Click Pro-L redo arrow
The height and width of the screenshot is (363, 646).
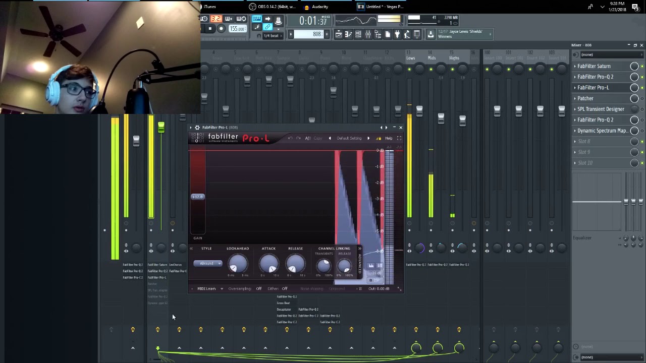[298, 138]
